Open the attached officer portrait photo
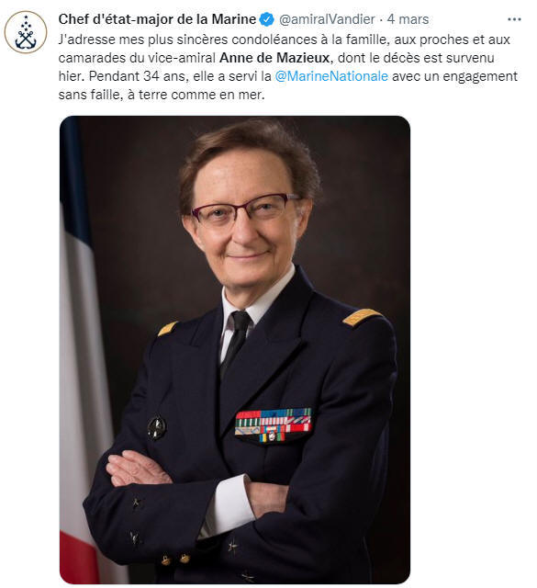This screenshot has height=588, width=537. [x=235, y=349]
